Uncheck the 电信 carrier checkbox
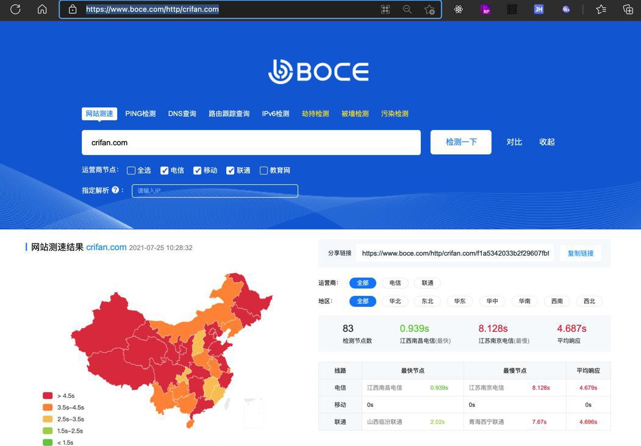 (164, 170)
